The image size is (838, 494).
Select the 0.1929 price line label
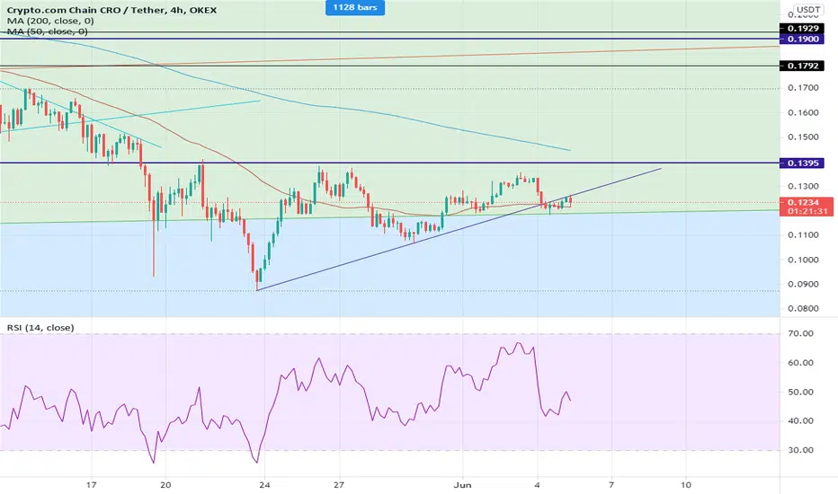coord(802,29)
